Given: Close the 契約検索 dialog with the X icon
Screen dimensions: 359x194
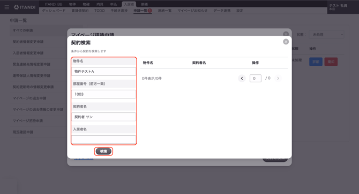Looking at the screenshot, I should coord(286,42).
